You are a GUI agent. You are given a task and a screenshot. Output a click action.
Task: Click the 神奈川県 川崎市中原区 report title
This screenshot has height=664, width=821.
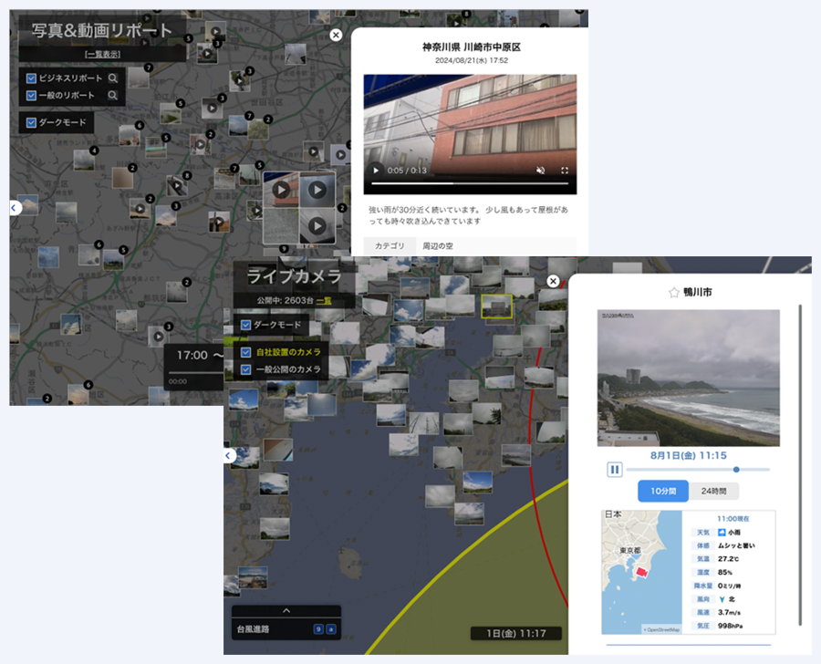[x=472, y=47]
